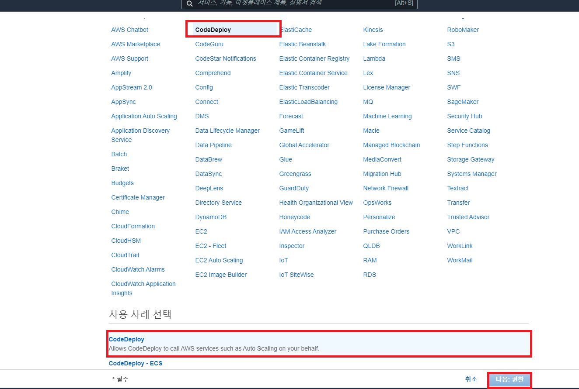Select ElastiCache service

(296, 30)
